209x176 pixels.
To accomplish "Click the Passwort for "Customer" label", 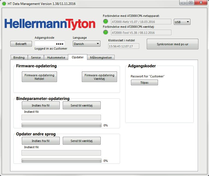I will pos(148,76).
